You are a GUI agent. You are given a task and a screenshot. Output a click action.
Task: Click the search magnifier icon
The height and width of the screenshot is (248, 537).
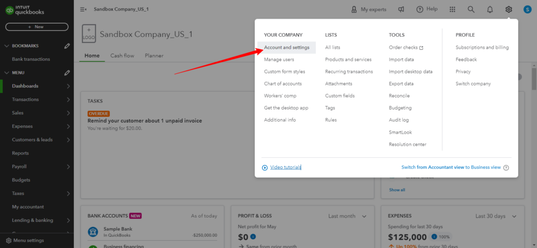tap(471, 9)
